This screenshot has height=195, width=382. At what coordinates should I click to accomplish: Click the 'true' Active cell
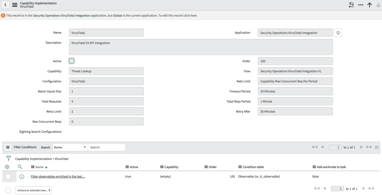click(x=128, y=177)
